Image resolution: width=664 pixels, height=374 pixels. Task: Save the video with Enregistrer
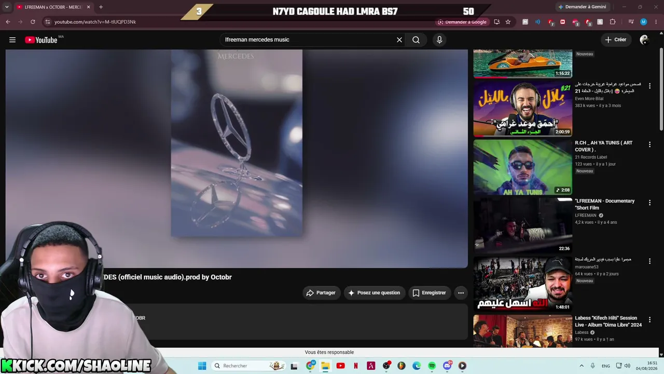[429, 293]
